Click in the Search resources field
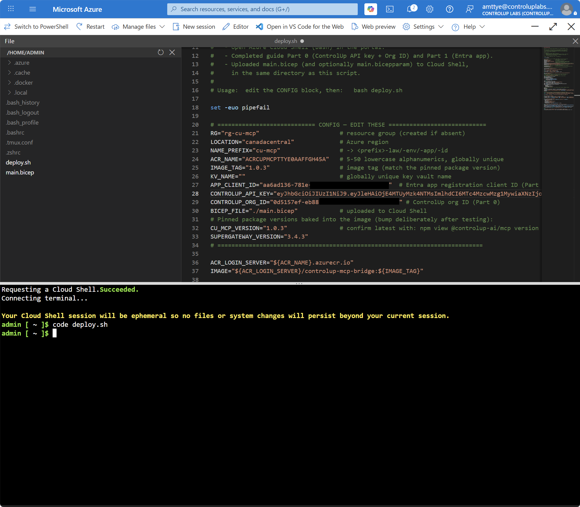Screen dimensions: 580x507 (262, 9)
